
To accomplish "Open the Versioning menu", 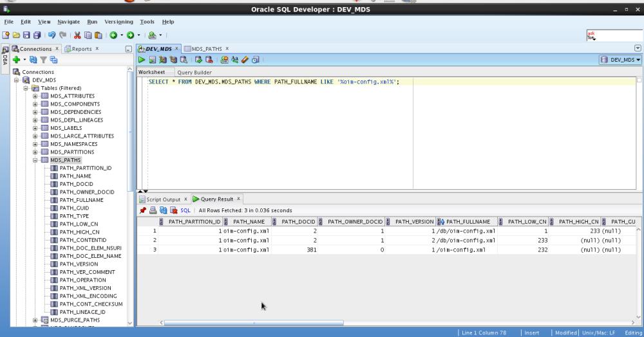I will (118, 22).
